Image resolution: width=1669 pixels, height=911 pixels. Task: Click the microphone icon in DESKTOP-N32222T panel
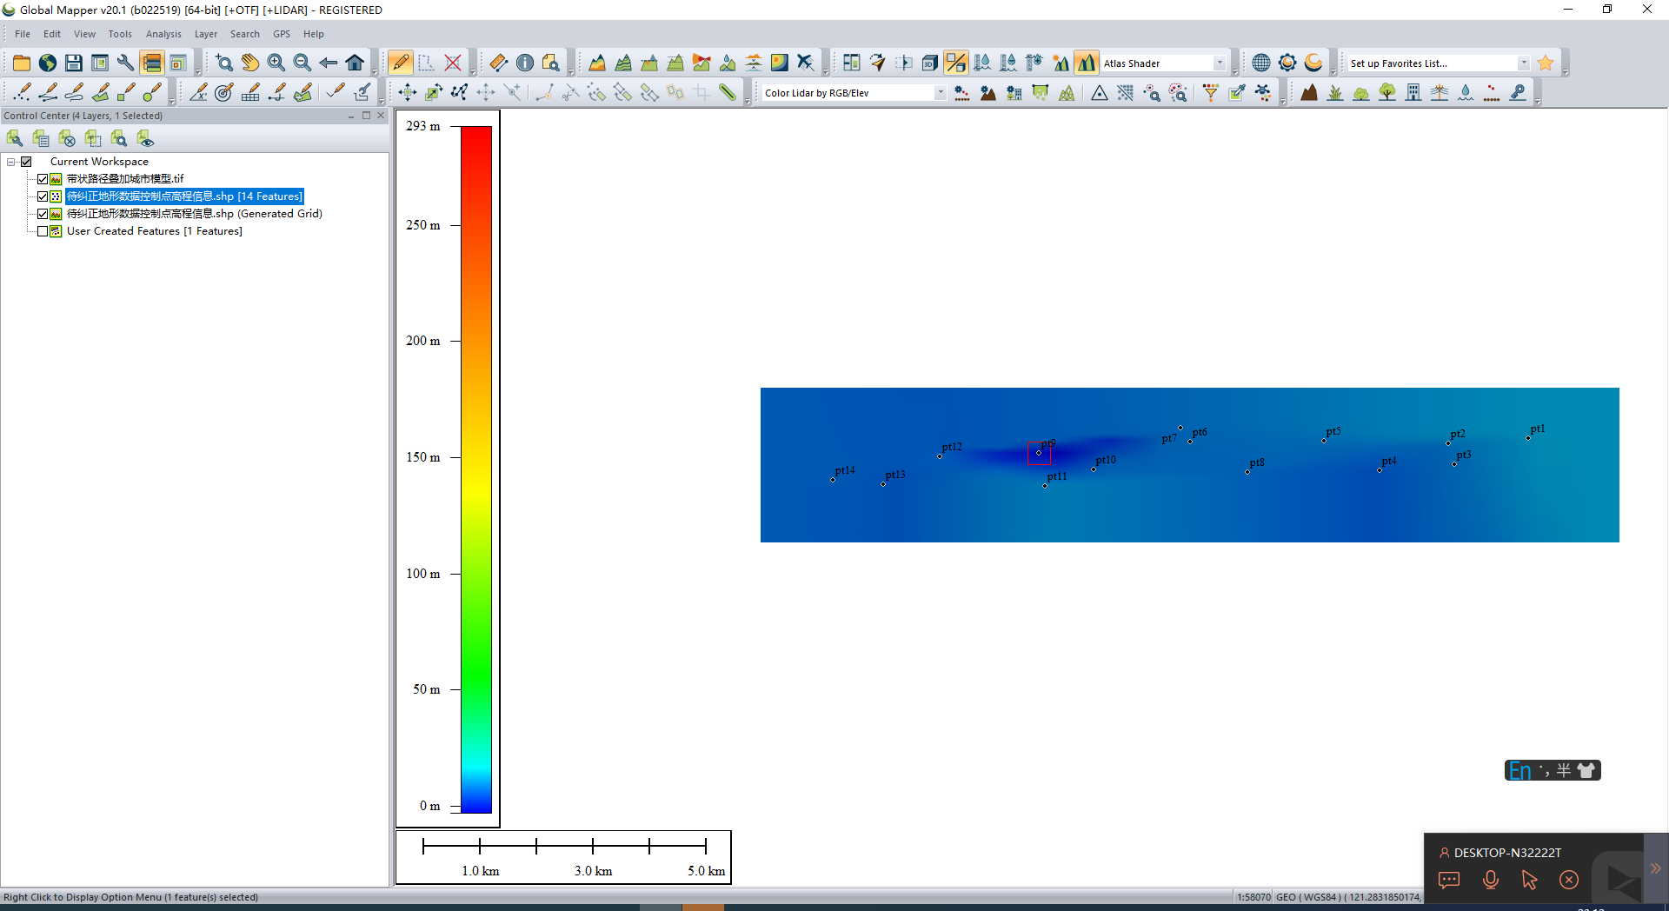coord(1491,880)
